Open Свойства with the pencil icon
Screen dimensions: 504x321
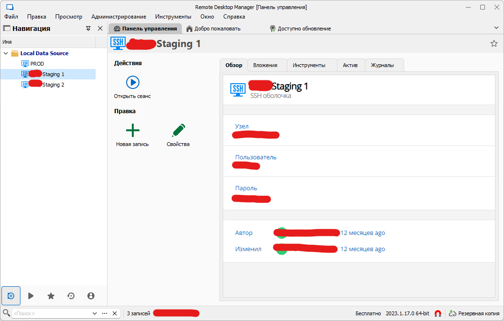[178, 130]
